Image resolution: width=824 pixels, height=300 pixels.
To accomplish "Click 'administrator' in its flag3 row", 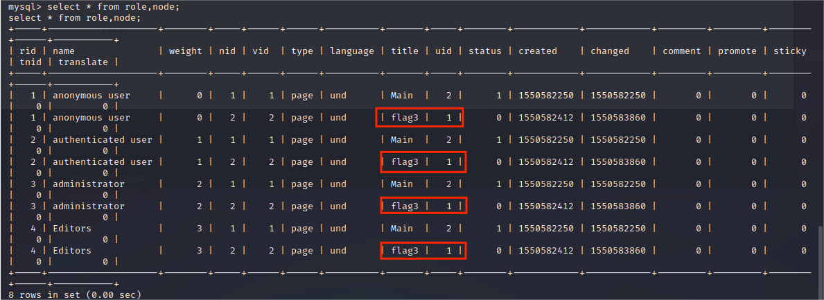I will click(89, 206).
